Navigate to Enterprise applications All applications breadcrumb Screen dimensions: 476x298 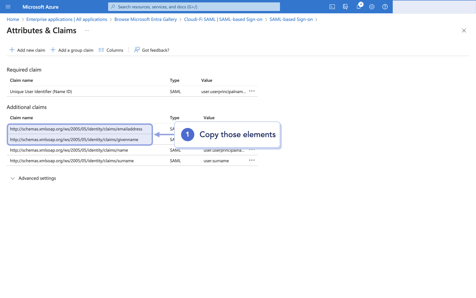[x=66, y=19]
